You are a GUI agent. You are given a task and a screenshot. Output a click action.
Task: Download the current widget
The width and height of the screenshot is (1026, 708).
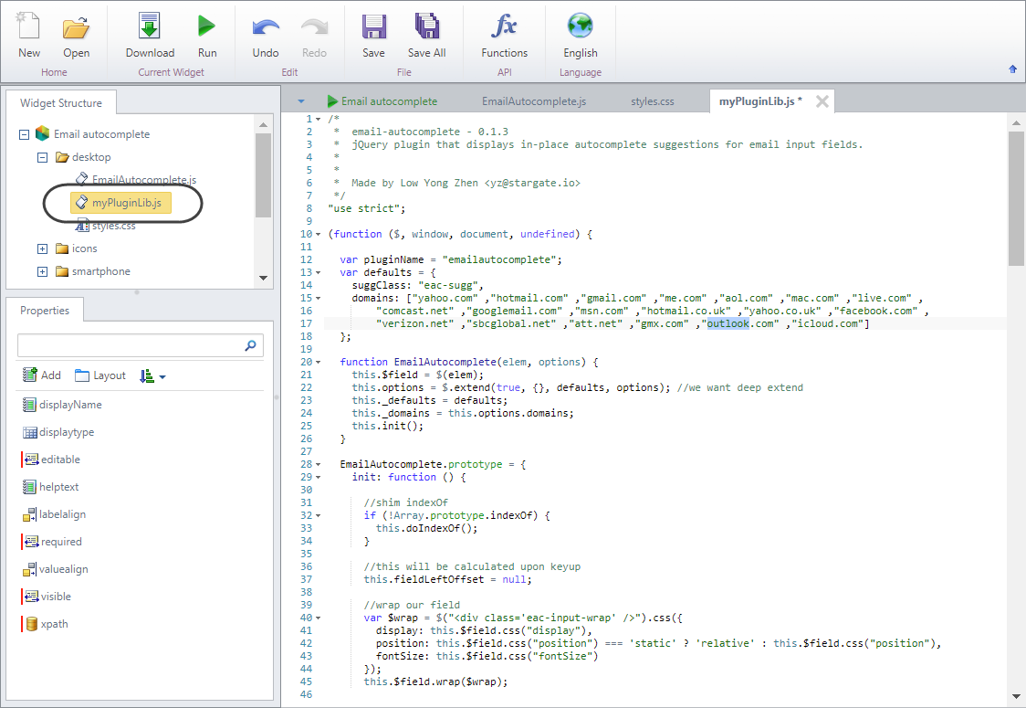tap(149, 26)
